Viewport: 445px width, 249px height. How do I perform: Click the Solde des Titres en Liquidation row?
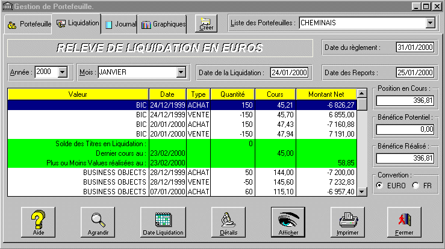pyautogui.click(x=182, y=144)
